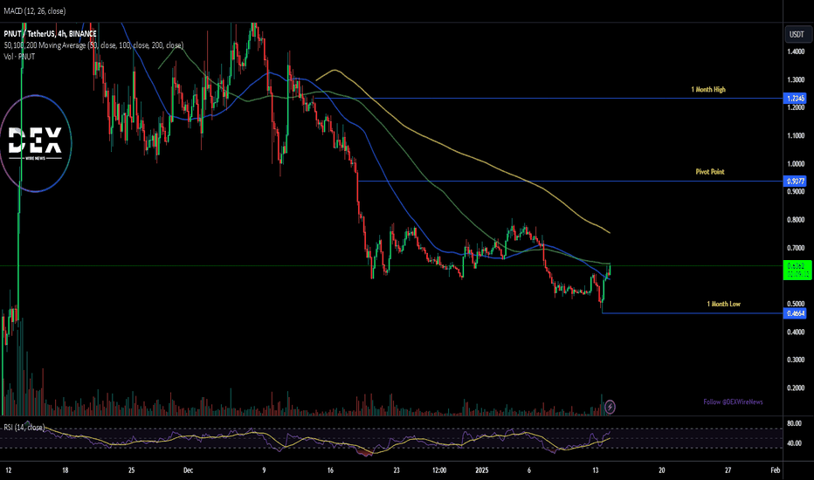Click the 2025 label on time axis

tap(482, 470)
